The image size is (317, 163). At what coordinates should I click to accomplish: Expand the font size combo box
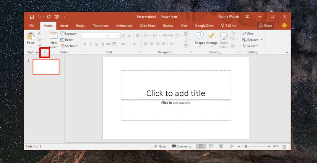tap(118, 36)
